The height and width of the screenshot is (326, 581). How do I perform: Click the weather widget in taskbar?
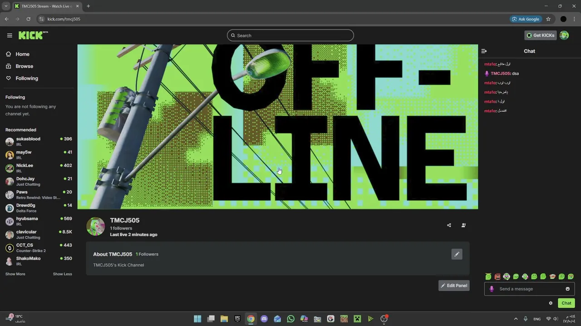click(x=15, y=319)
